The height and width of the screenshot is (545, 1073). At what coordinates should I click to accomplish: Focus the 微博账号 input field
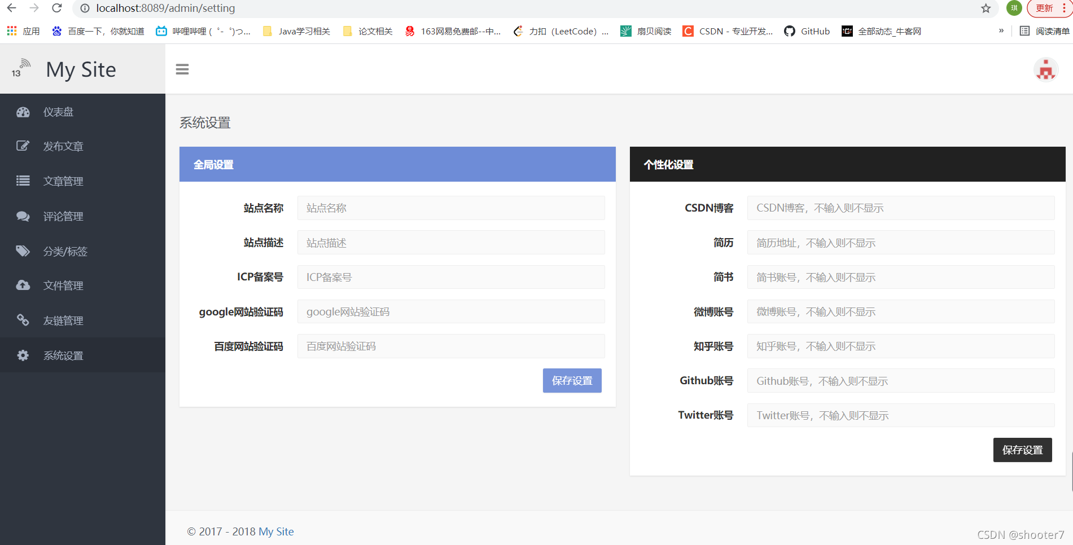[901, 311]
